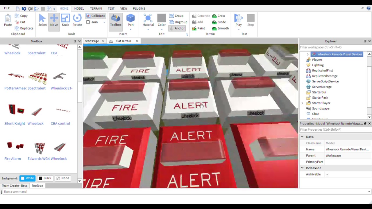
Task: Redo the action in quick access bar
Action: (30, 9)
